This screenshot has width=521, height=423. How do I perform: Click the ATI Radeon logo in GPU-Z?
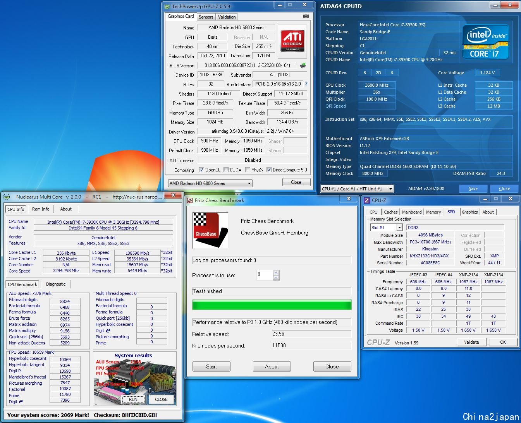[292, 41]
